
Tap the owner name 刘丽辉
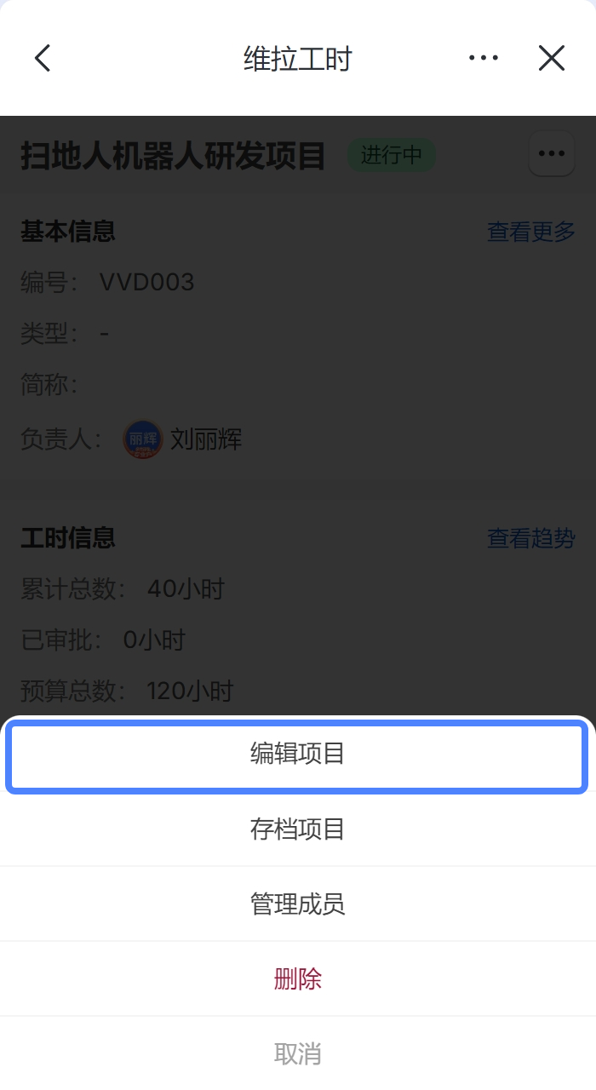point(207,439)
